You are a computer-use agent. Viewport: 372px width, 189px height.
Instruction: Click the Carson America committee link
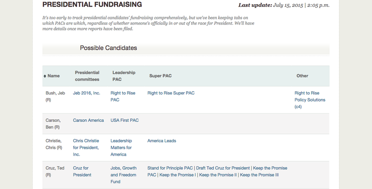[88, 120]
